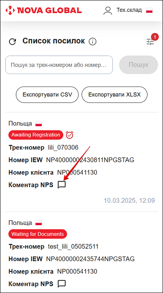163x293 pixels.
Task: Click the Пошук button
Action: pos(139,65)
